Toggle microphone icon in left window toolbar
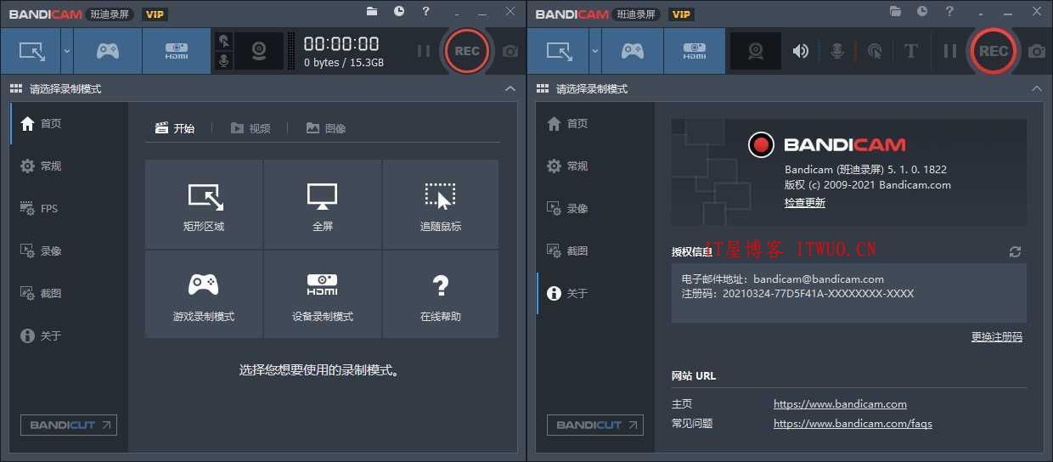The width and height of the screenshot is (1053, 462). [223, 61]
